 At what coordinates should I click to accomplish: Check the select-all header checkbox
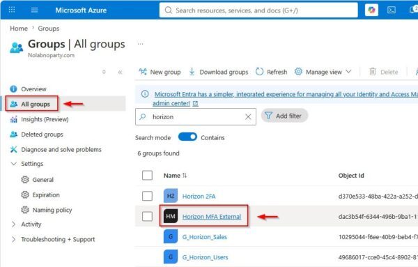point(147,175)
